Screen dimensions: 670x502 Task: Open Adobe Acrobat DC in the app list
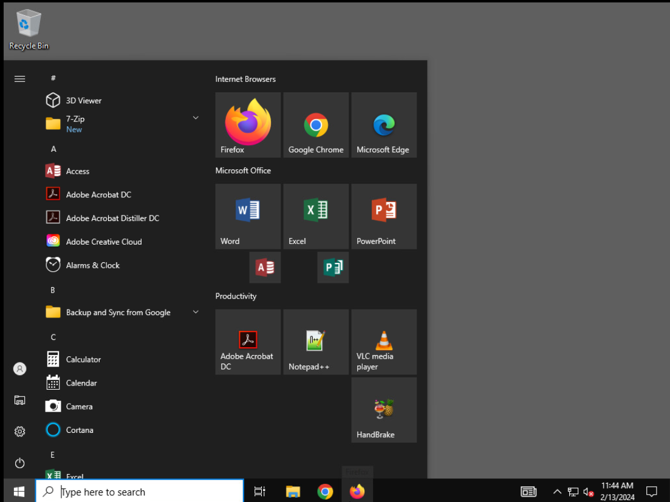(121, 195)
